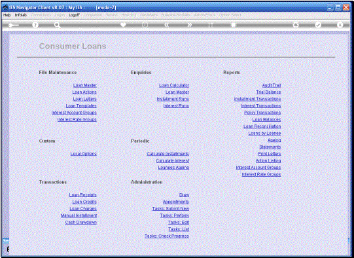This screenshot has height=258, width=354.
Task: Open the Business Modules menu
Action: click(x=175, y=15)
